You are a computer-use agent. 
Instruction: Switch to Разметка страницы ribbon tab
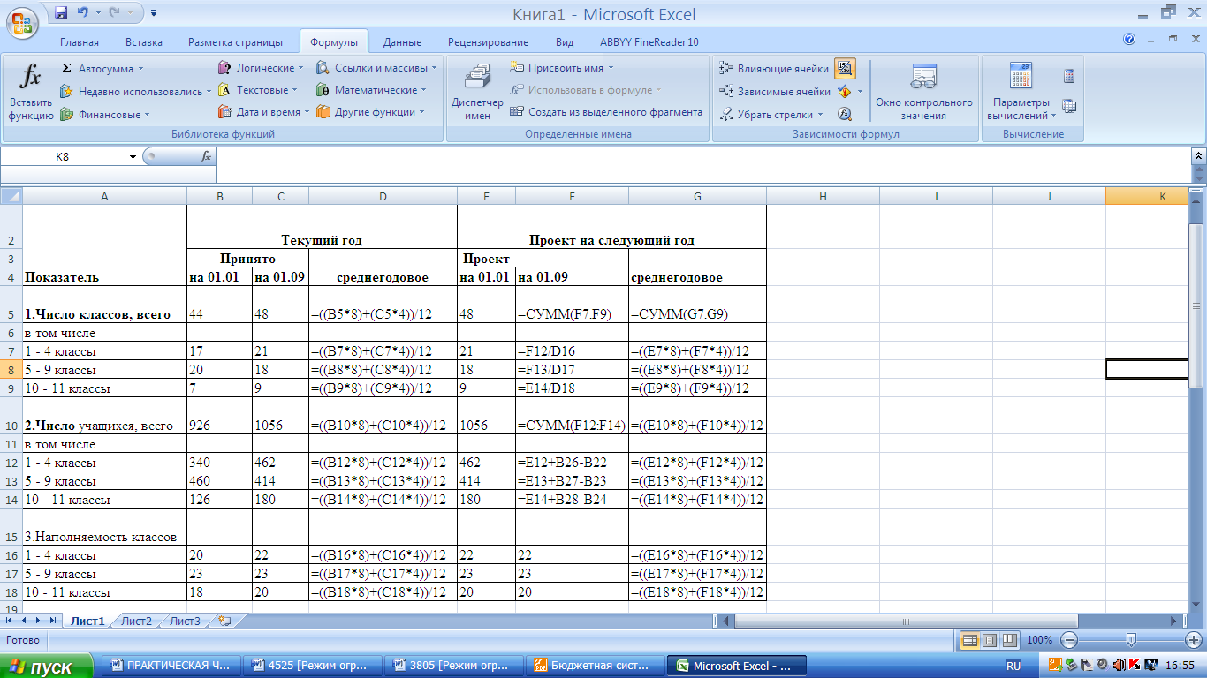(236, 41)
